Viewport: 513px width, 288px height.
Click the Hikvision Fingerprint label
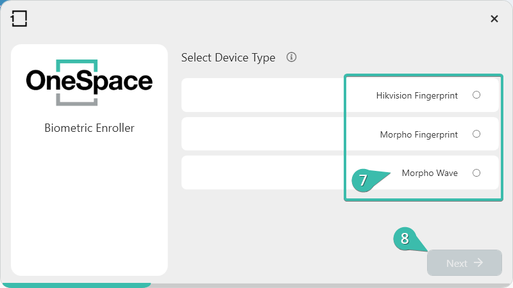pos(417,95)
